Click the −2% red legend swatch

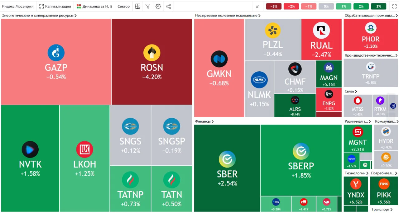tap(291, 6)
